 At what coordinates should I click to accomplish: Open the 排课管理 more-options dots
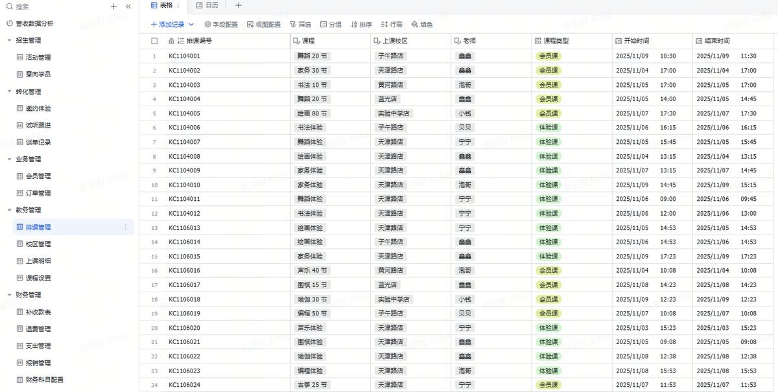pos(126,227)
